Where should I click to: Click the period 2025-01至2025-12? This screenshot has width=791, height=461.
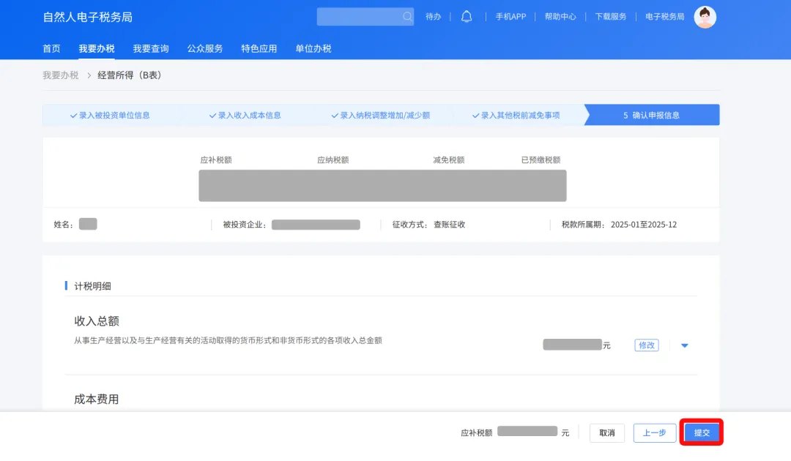tap(644, 225)
